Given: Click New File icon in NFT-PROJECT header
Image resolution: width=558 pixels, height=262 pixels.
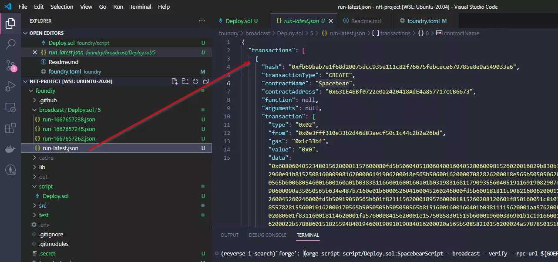Looking at the screenshot, I should tap(175, 81).
